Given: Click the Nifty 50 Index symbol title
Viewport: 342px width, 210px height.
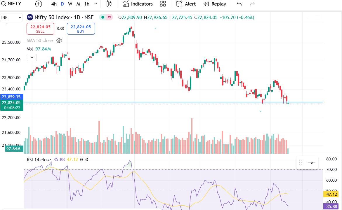Looking at the screenshot, I should pos(64,17).
